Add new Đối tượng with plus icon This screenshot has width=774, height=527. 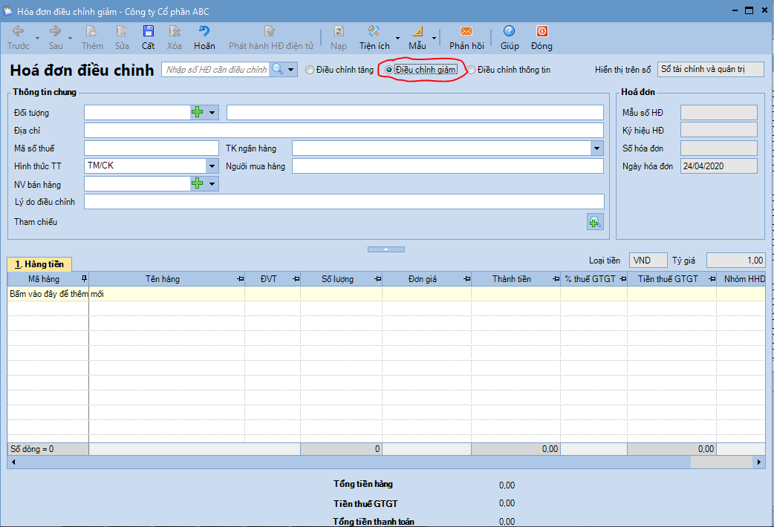[x=198, y=113]
